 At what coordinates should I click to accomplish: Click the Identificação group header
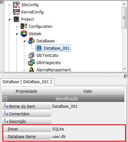coord(63,99)
